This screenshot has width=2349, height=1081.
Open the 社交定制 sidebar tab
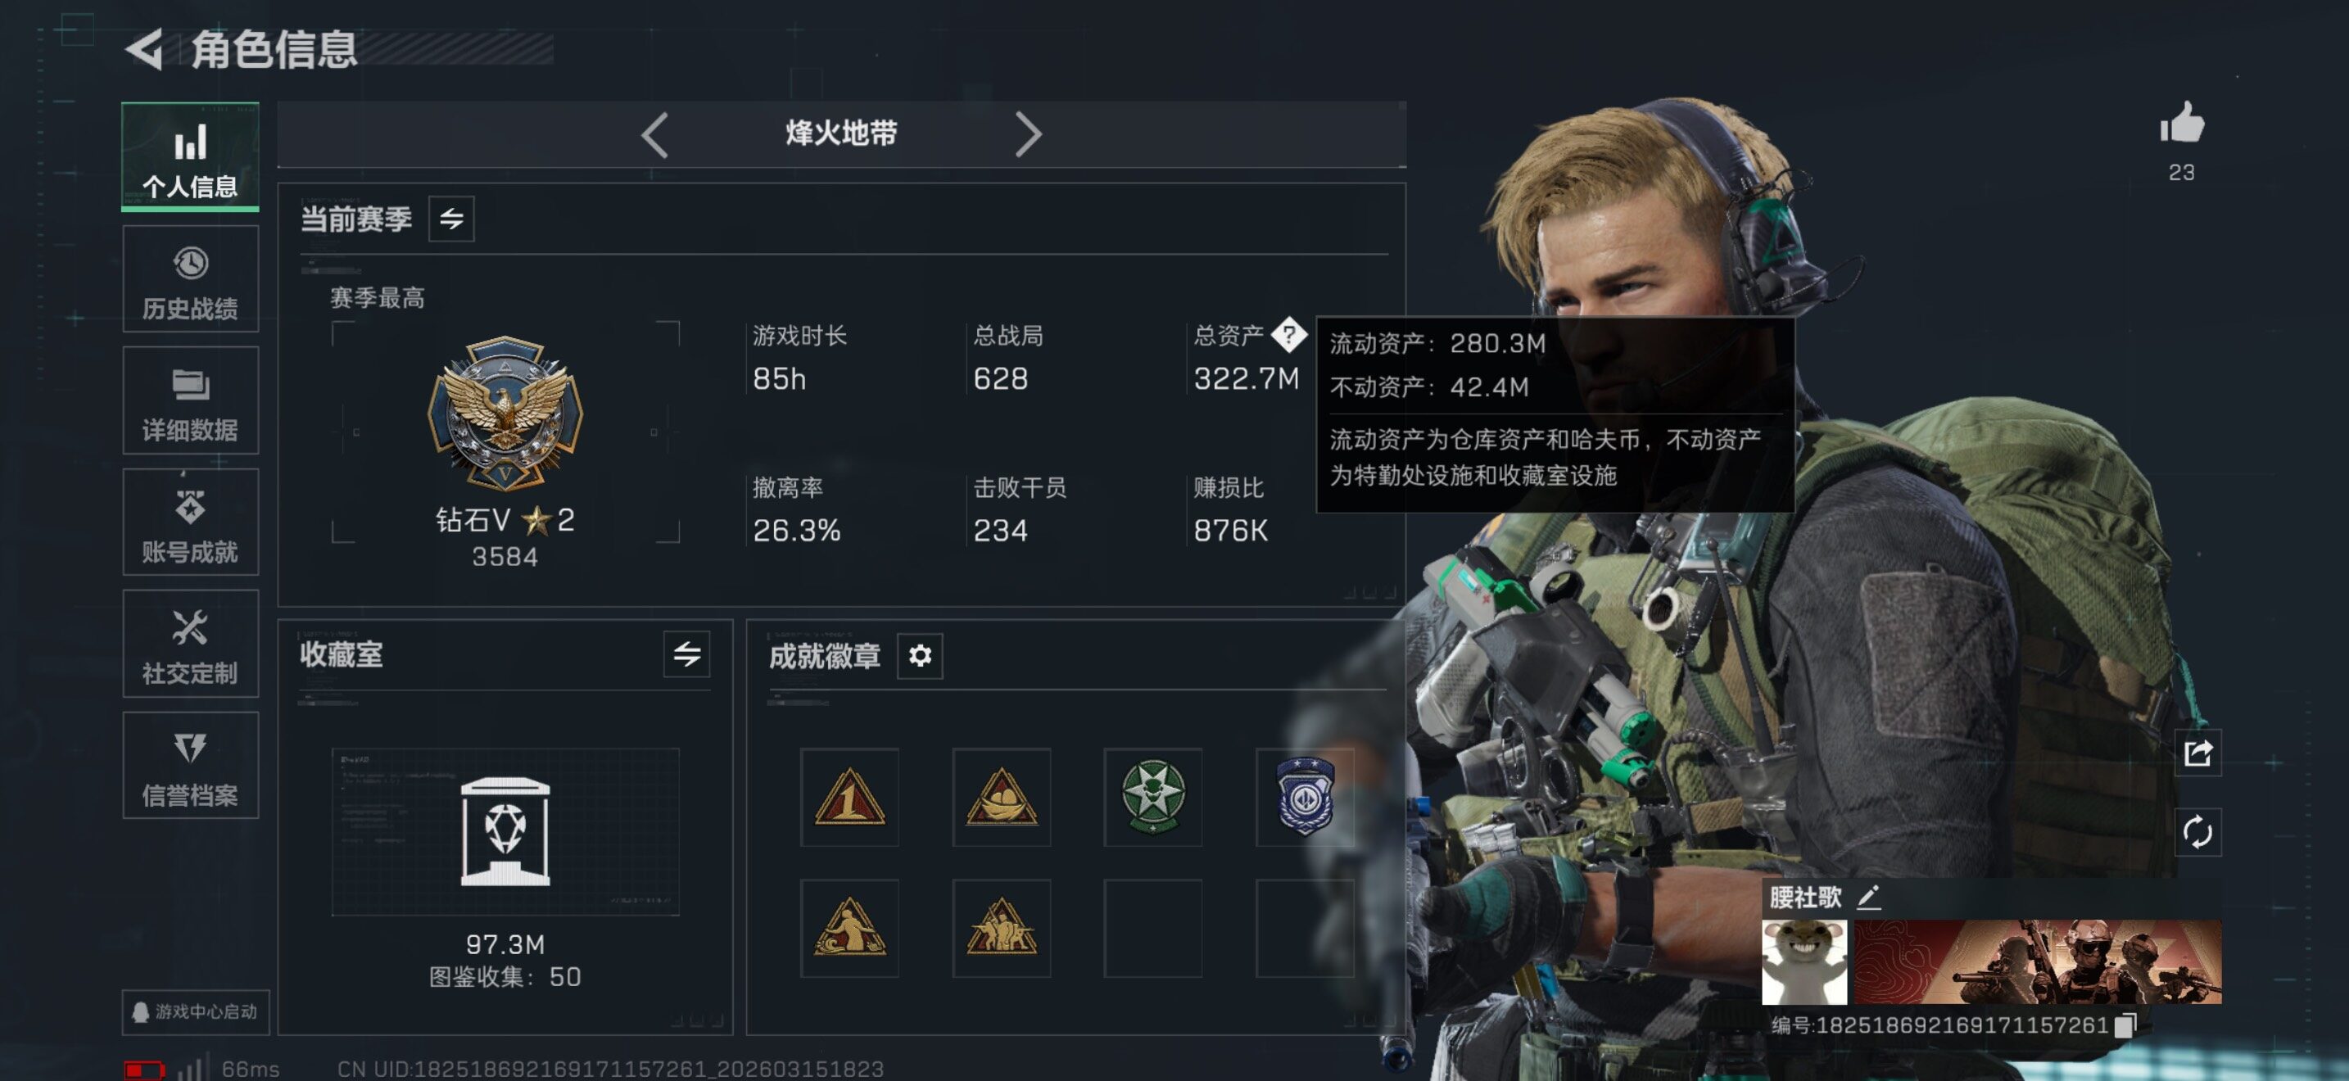[x=191, y=645]
